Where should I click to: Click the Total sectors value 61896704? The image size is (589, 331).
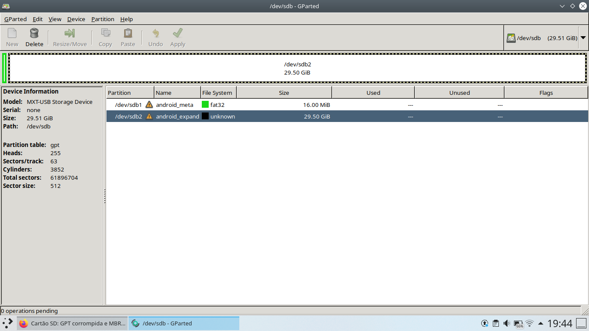pos(64,178)
